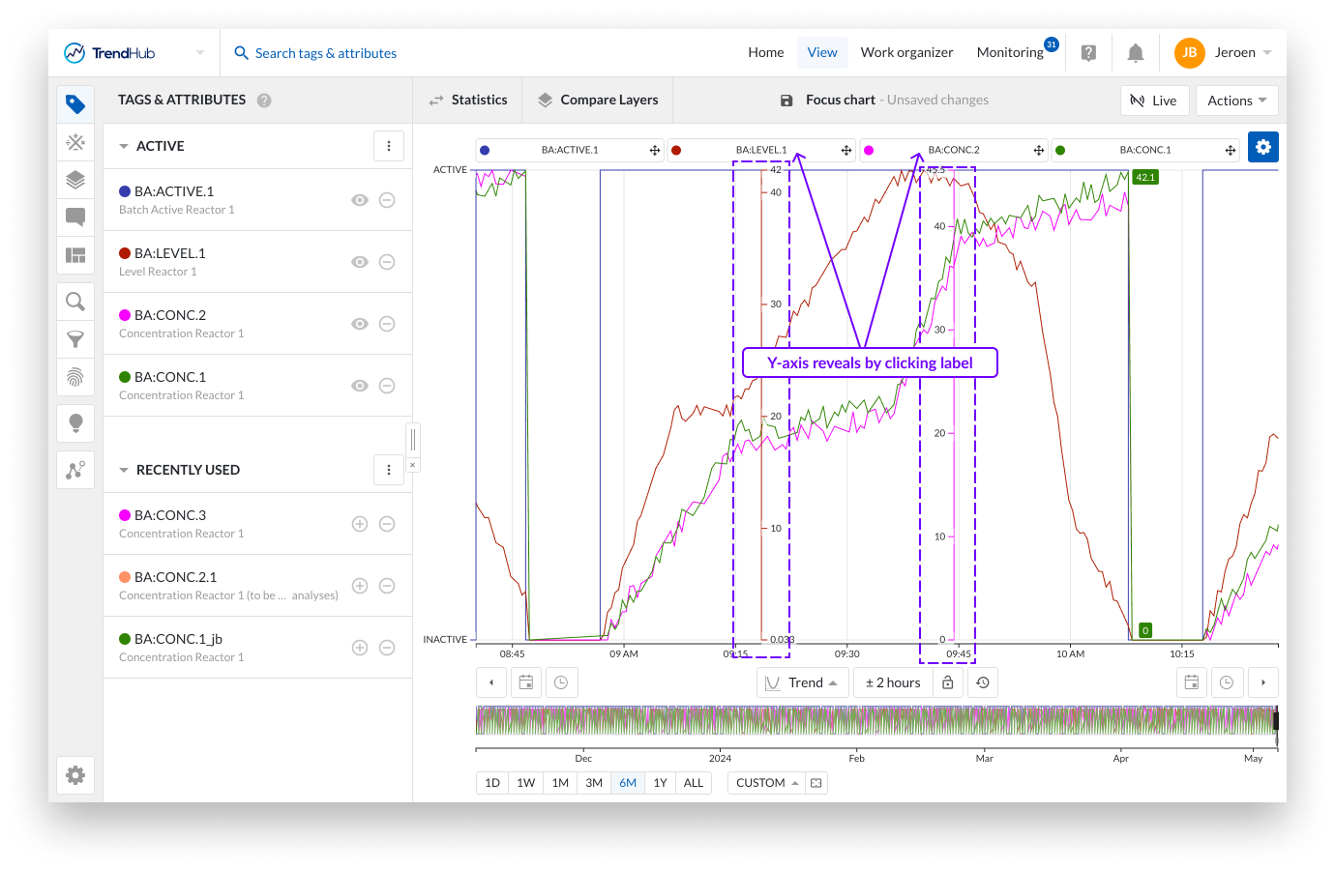Click the Search tags & attributes field
This screenshot has height=870, width=1335.
pos(326,53)
